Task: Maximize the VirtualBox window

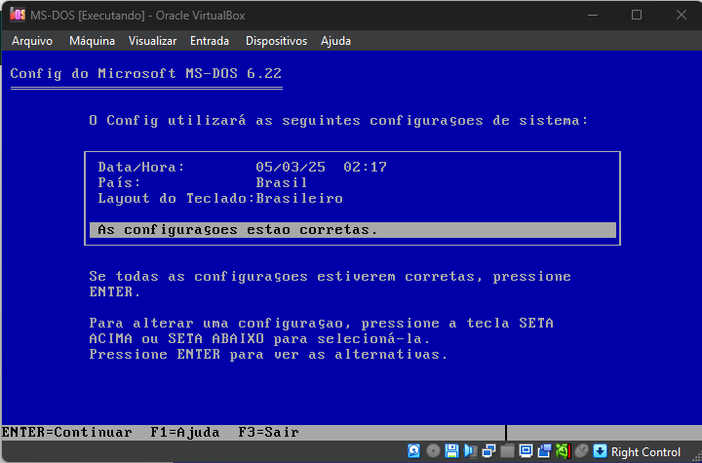Action: pyautogui.click(x=637, y=15)
